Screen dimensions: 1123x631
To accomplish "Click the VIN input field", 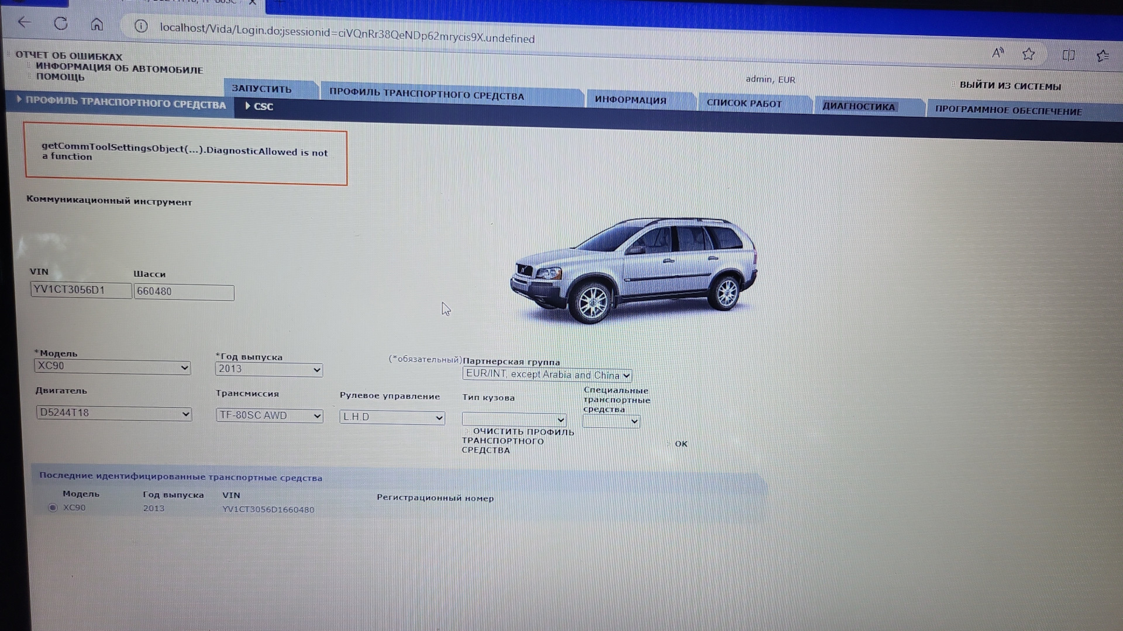I will (x=81, y=290).
